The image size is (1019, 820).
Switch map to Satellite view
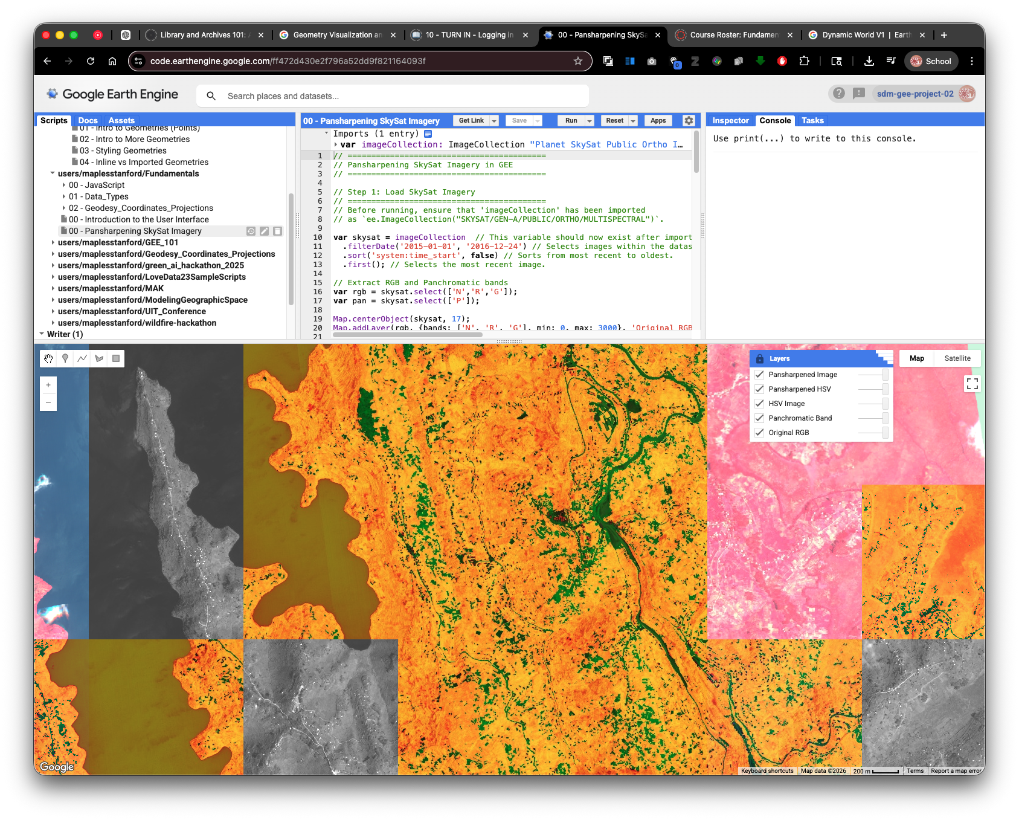pos(957,358)
